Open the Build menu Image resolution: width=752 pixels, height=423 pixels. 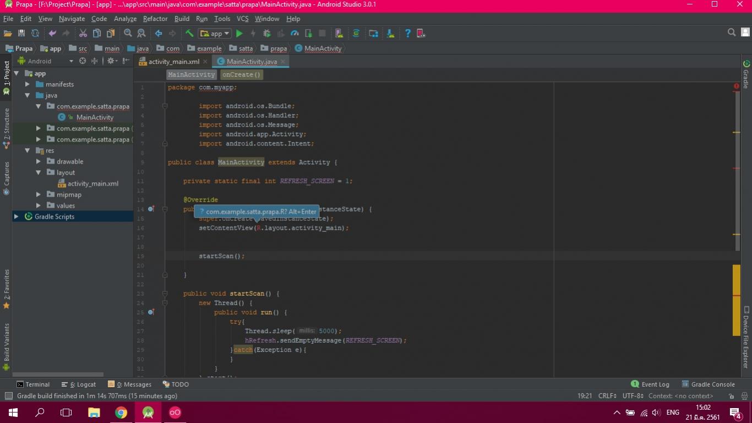[x=182, y=19]
